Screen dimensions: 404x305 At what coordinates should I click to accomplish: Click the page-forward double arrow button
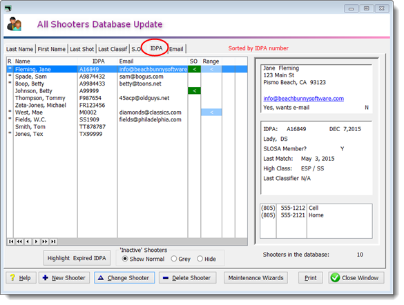[45, 242]
